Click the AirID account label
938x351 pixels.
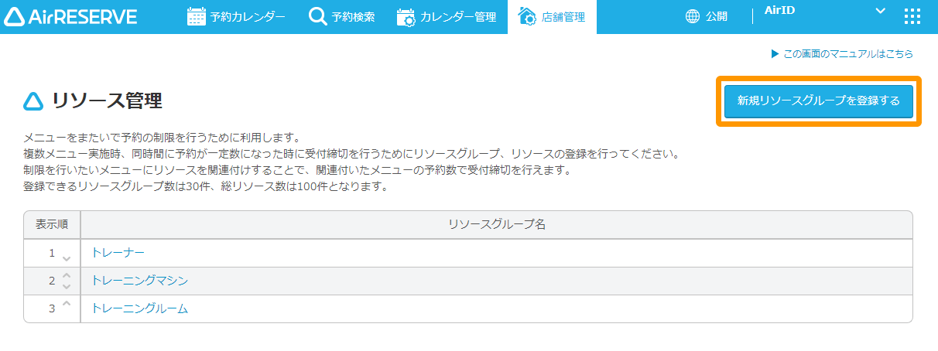point(779,10)
